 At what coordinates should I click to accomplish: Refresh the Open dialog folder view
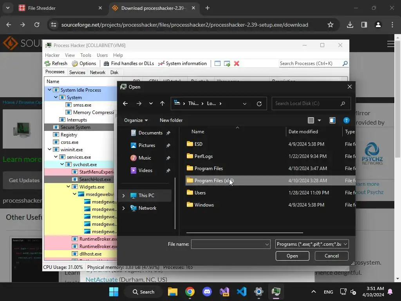259,103
